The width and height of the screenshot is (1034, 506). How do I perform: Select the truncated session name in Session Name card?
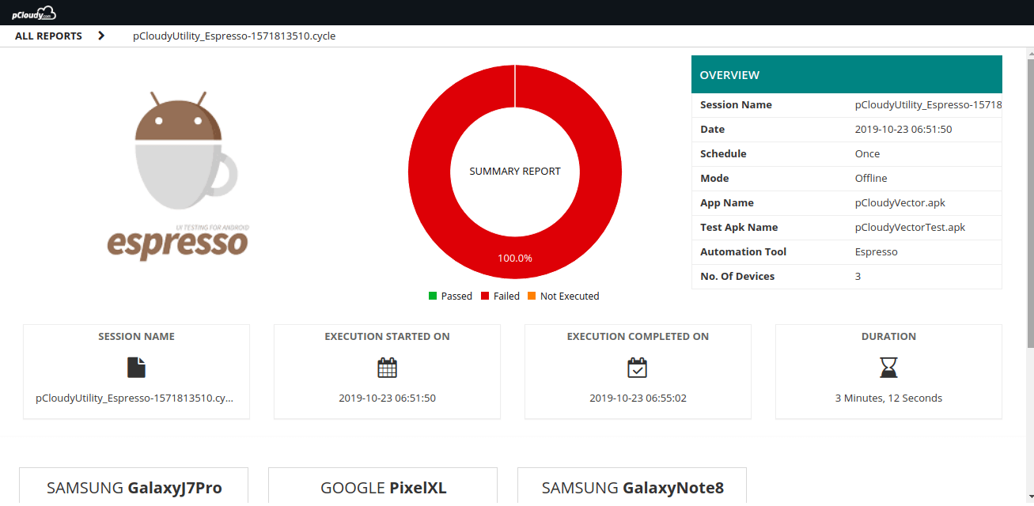coord(134,398)
